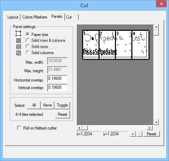The image size is (169, 161).
Task: Select tile 1 in the preview
Action: (91, 45)
